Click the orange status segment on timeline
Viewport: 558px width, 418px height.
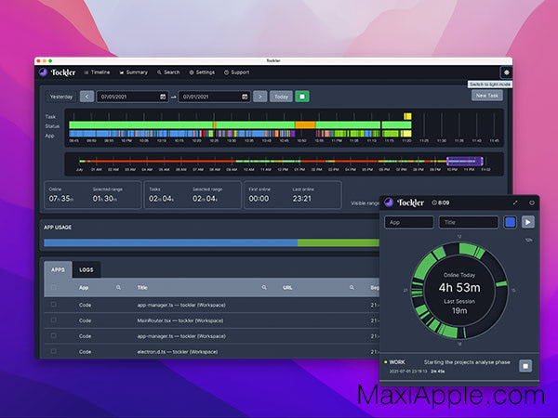pyautogui.click(x=305, y=125)
